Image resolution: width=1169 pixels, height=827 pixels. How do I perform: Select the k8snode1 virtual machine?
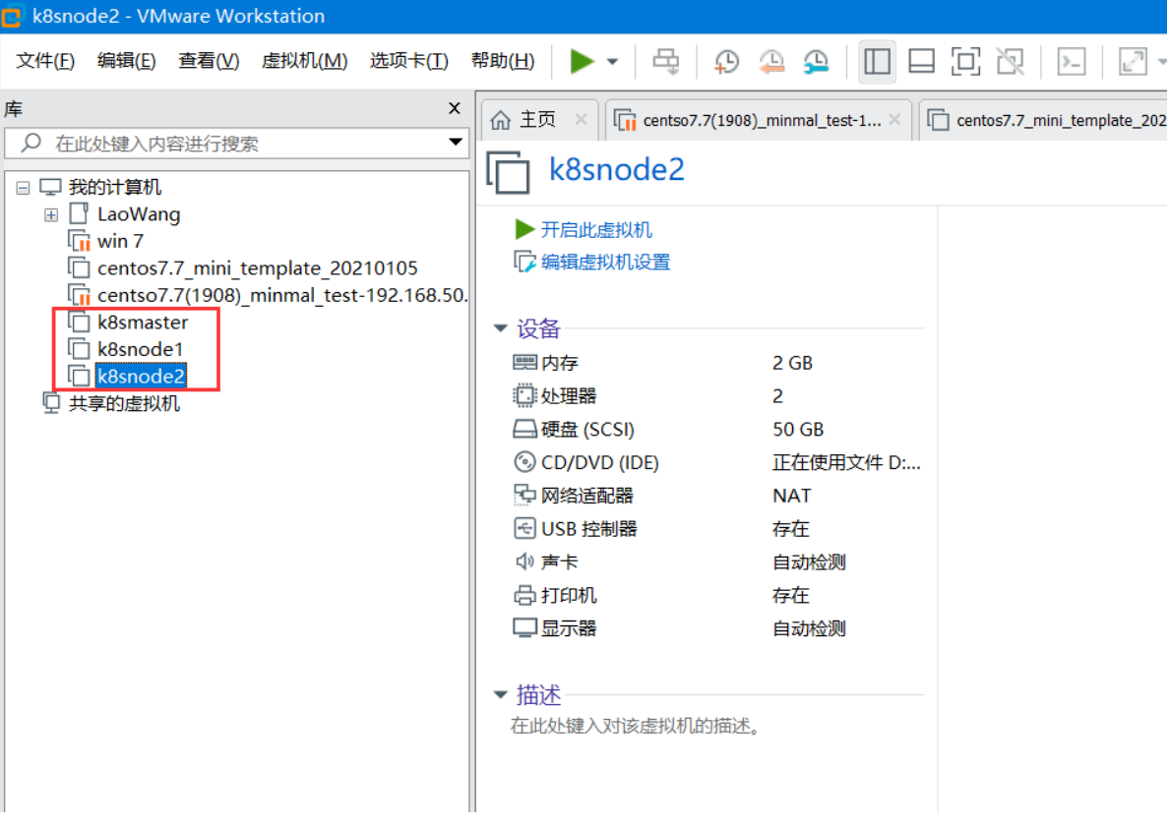[140, 349]
